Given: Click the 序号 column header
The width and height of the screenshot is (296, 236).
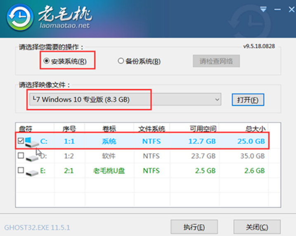Looking at the screenshot, I should pyautogui.click(x=69, y=129).
